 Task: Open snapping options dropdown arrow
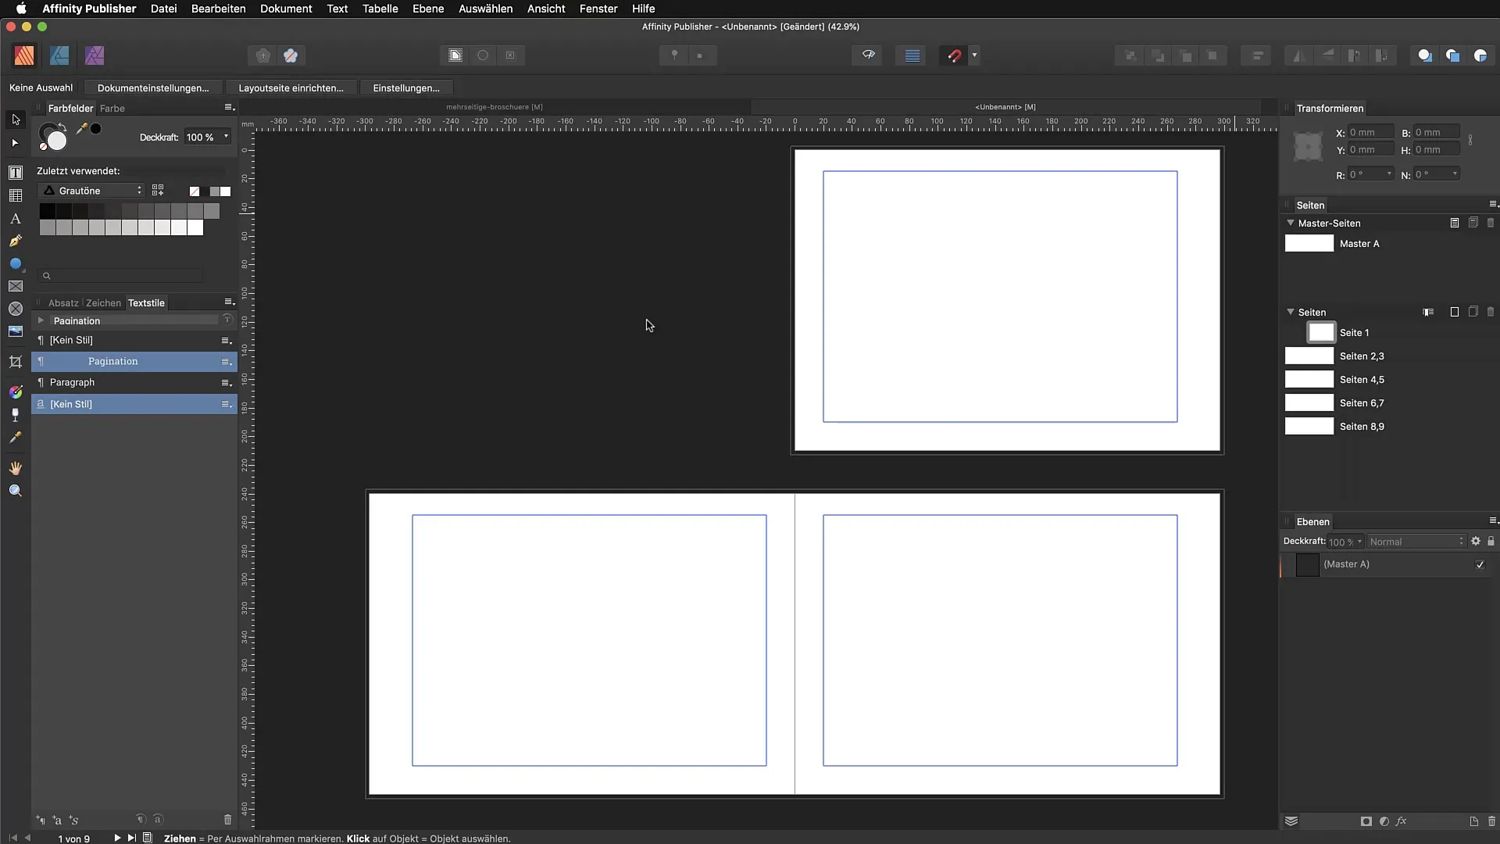[x=974, y=55]
